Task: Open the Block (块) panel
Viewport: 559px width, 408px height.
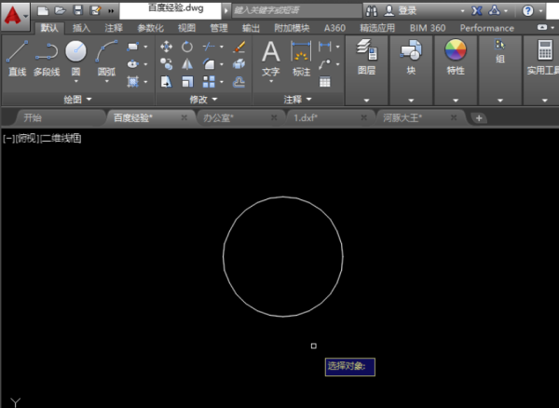Action: click(411, 57)
